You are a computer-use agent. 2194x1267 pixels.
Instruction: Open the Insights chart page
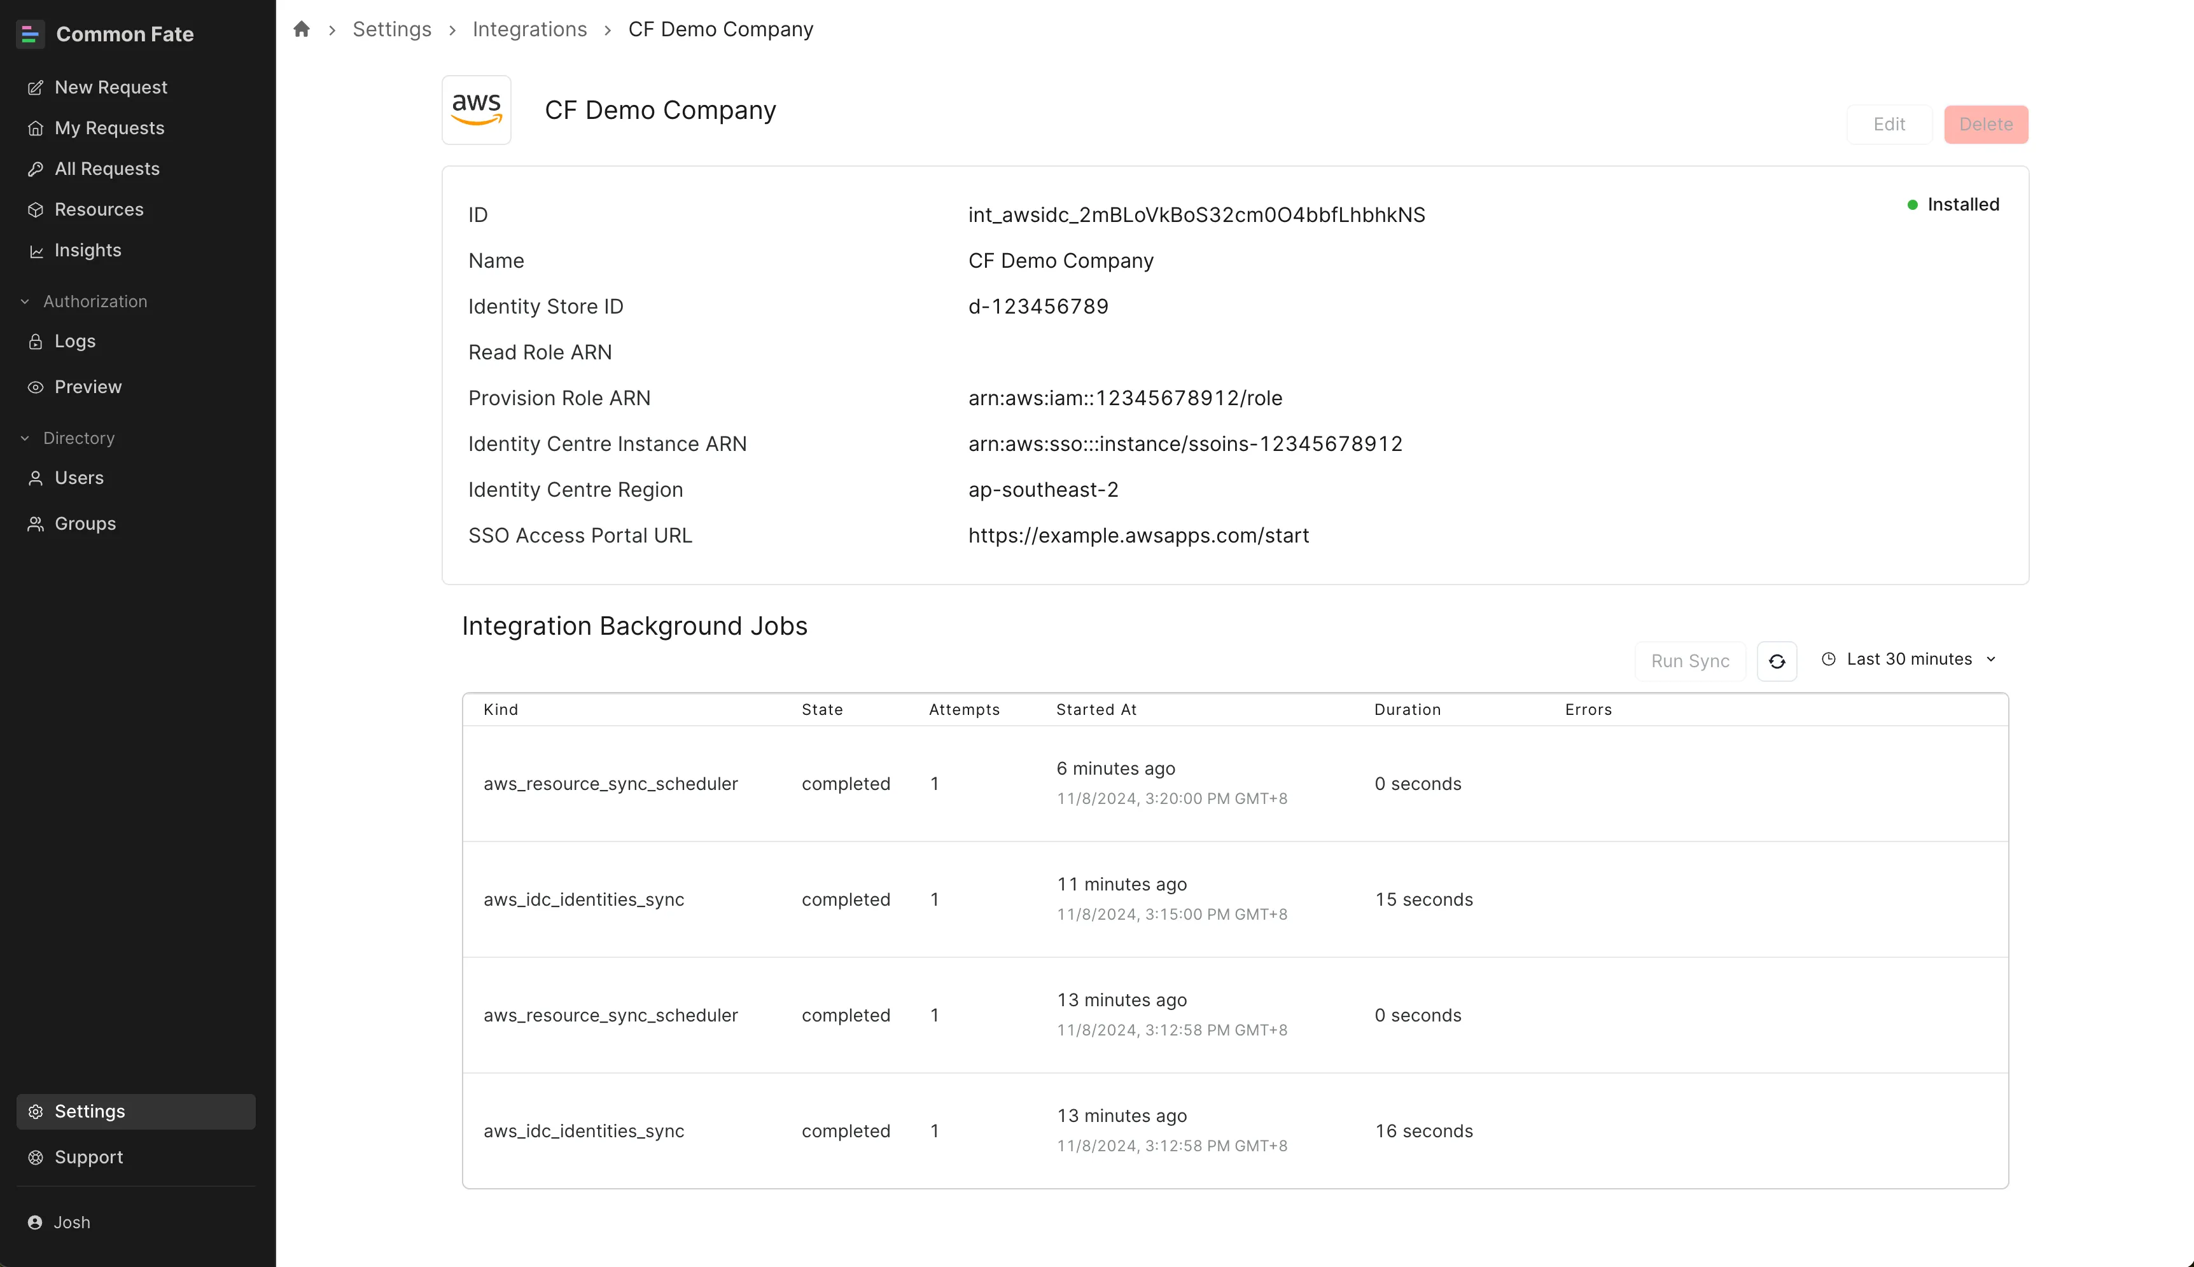87,251
